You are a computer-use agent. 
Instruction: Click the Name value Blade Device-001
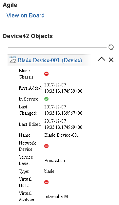pos(61,135)
